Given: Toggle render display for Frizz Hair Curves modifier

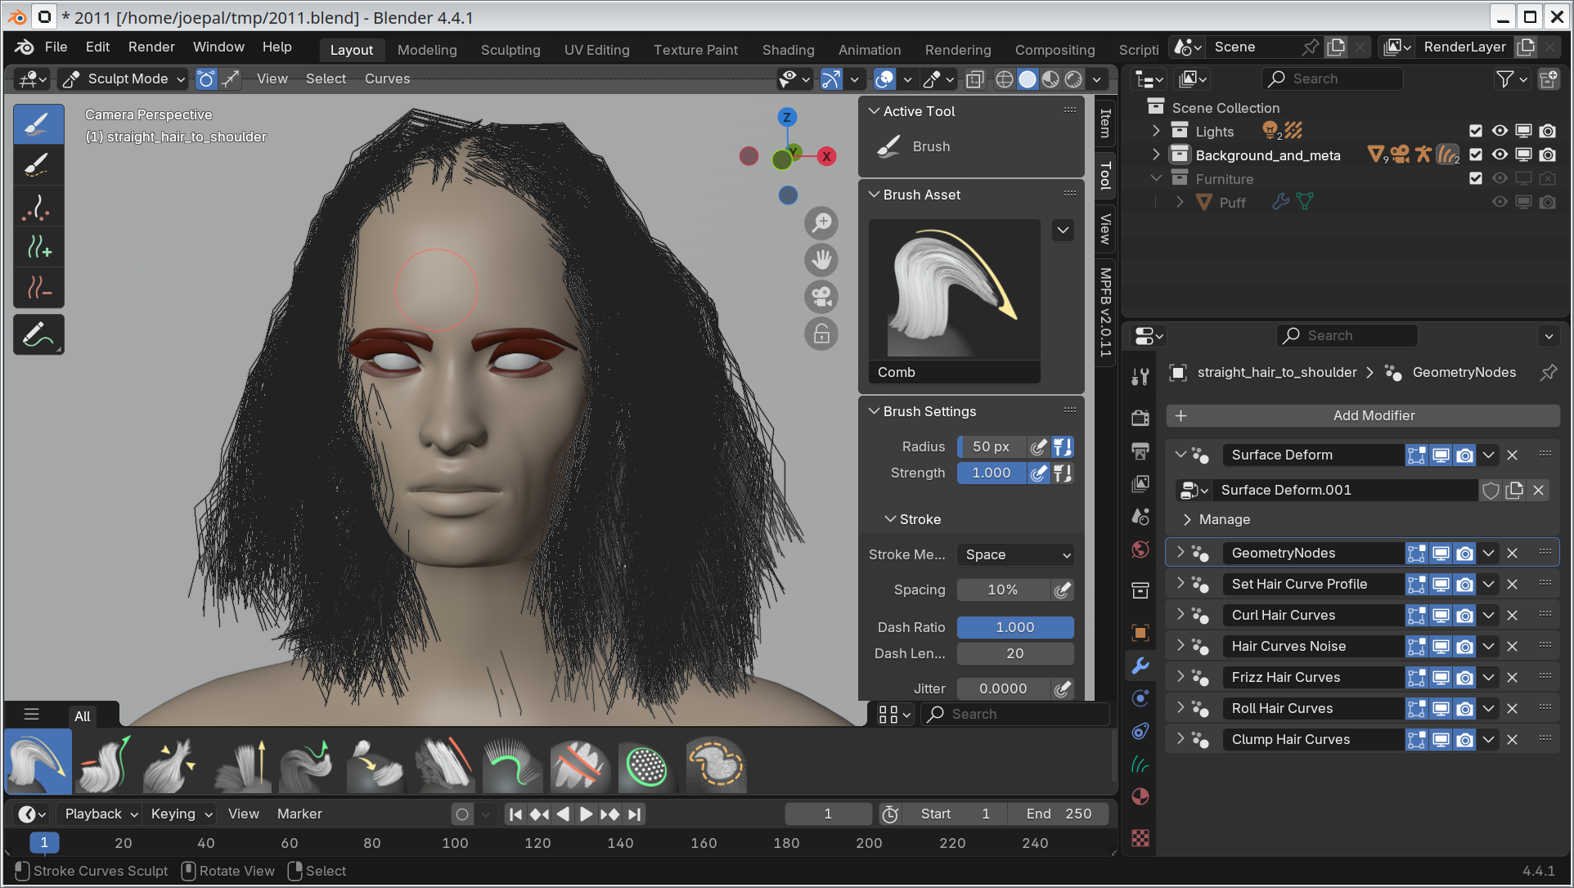Looking at the screenshot, I should coord(1464,677).
